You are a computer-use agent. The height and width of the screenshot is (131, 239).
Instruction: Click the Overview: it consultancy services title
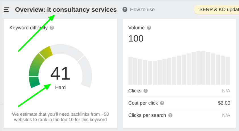[66, 10]
